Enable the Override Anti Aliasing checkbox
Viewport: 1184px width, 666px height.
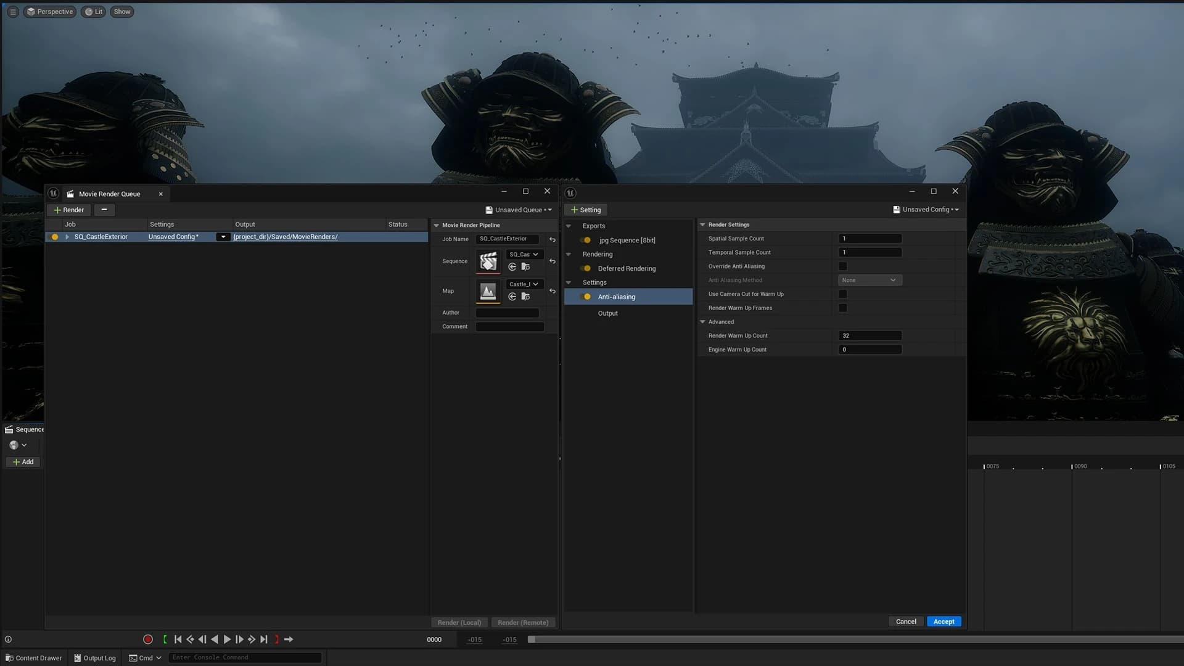pos(842,266)
